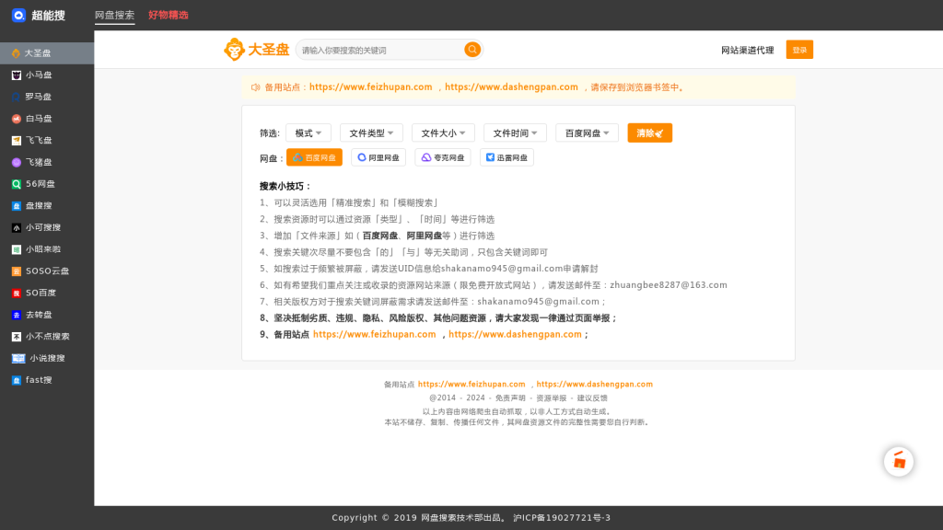
Task: Open 小可搜搜 in the sidebar
Action: coord(47,227)
